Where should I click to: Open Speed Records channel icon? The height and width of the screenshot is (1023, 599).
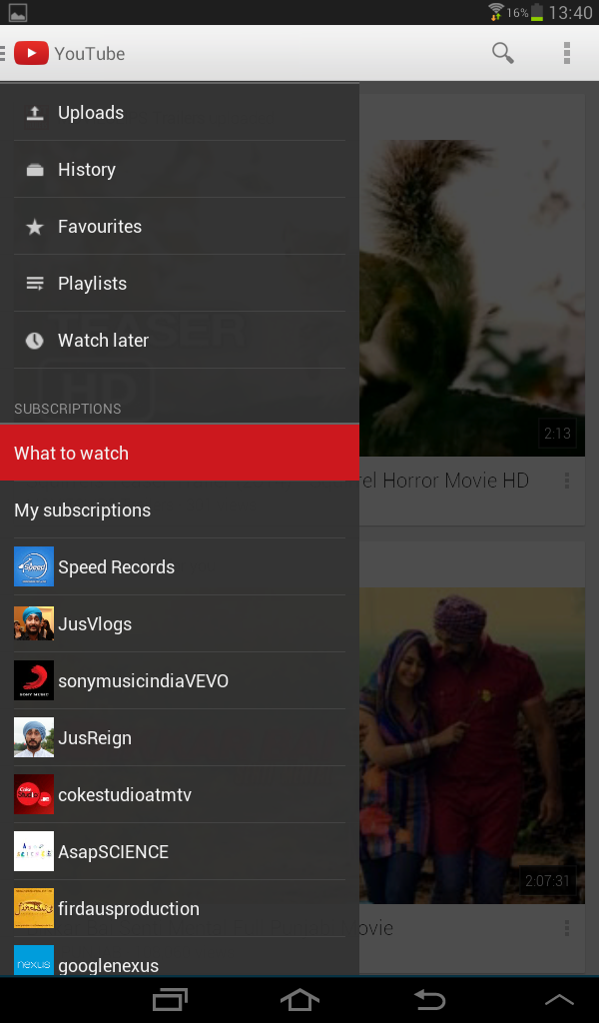[34, 567]
